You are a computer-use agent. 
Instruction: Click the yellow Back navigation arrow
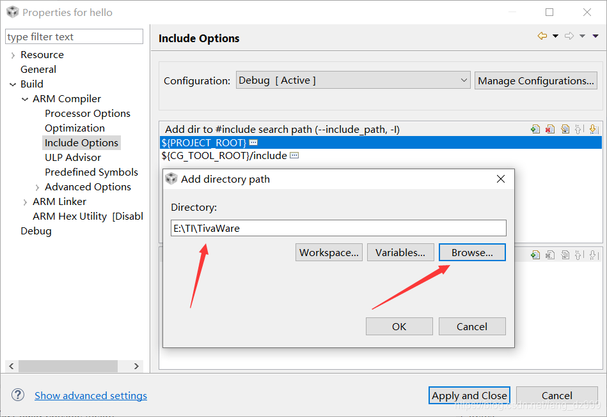[x=542, y=36]
